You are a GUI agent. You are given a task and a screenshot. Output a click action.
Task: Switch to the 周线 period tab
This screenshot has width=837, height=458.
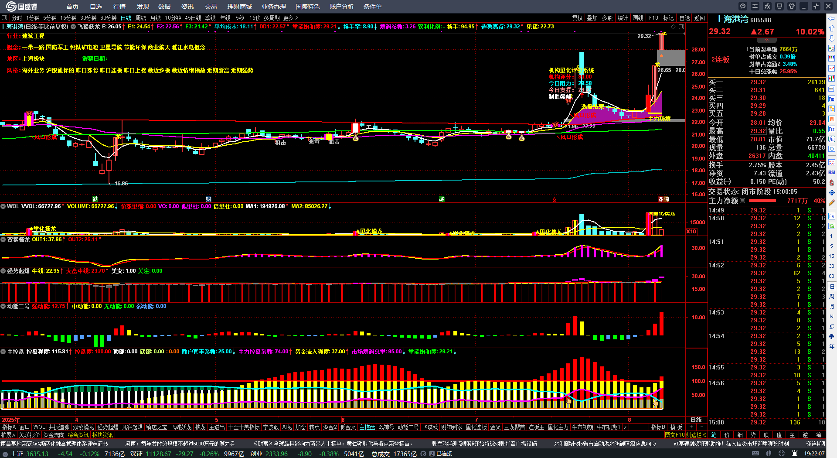[141, 18]
